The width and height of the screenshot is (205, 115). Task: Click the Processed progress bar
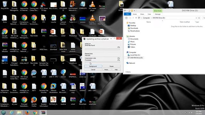(x=102, y=62)
